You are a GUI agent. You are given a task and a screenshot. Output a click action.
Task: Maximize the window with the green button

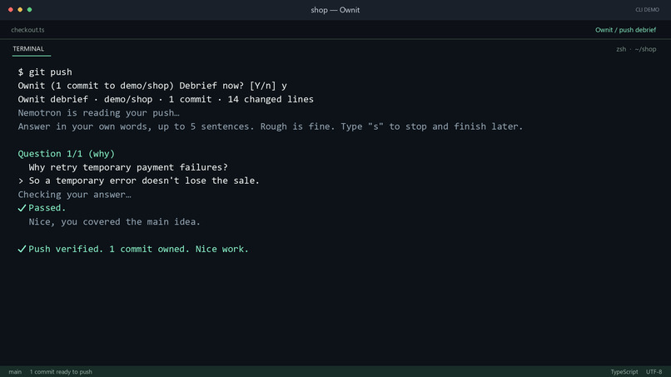point(29,9)
